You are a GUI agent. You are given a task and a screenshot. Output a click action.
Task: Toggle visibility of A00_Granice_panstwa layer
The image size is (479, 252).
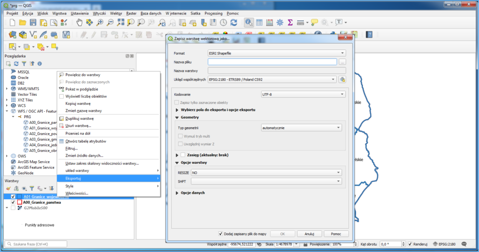click(13, 202)
